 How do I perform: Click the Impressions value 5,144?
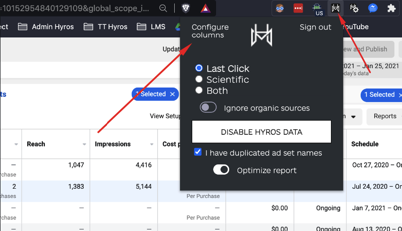[144, 186]
